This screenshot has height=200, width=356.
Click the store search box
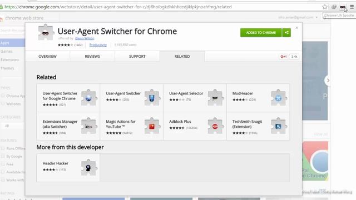pos(12,31)
